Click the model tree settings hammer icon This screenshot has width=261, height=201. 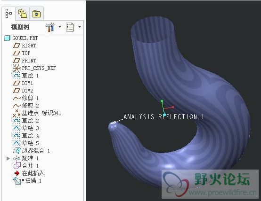pos(50,27)
